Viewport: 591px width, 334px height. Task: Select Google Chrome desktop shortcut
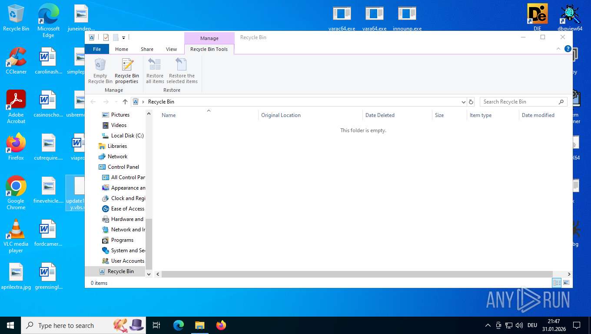pos(16,193)
